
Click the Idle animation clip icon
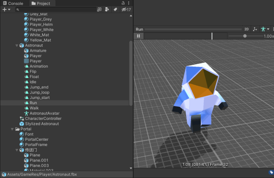tap(26, 82)
